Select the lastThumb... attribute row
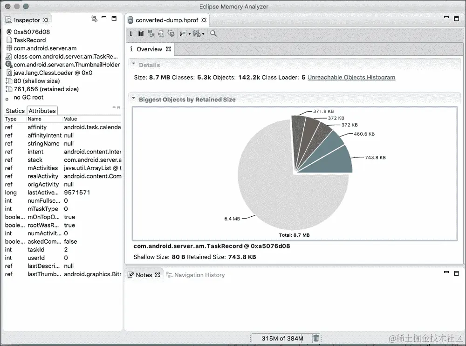This screenshot has height=346, width=466. point(63,274)
